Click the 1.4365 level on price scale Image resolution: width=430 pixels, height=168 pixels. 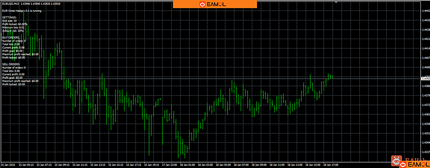coord(426,115)
